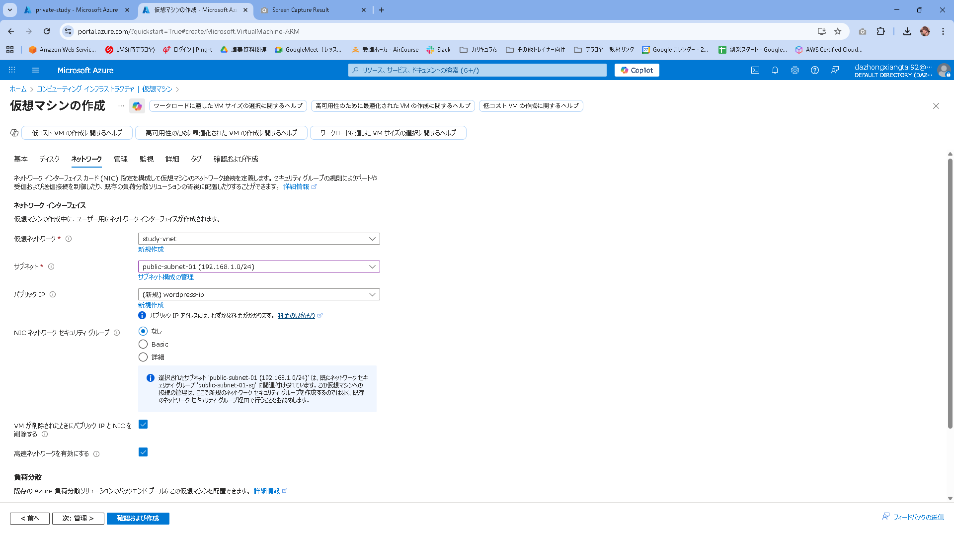Focus the Azure resource search box

(477, 70)
